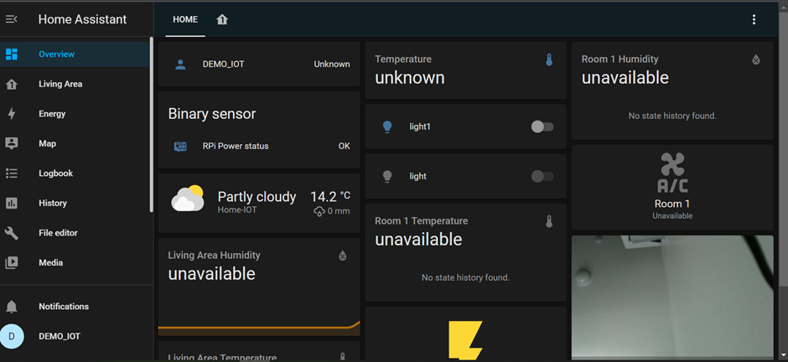Open the Partly cloudy weather card

(259, 203)
